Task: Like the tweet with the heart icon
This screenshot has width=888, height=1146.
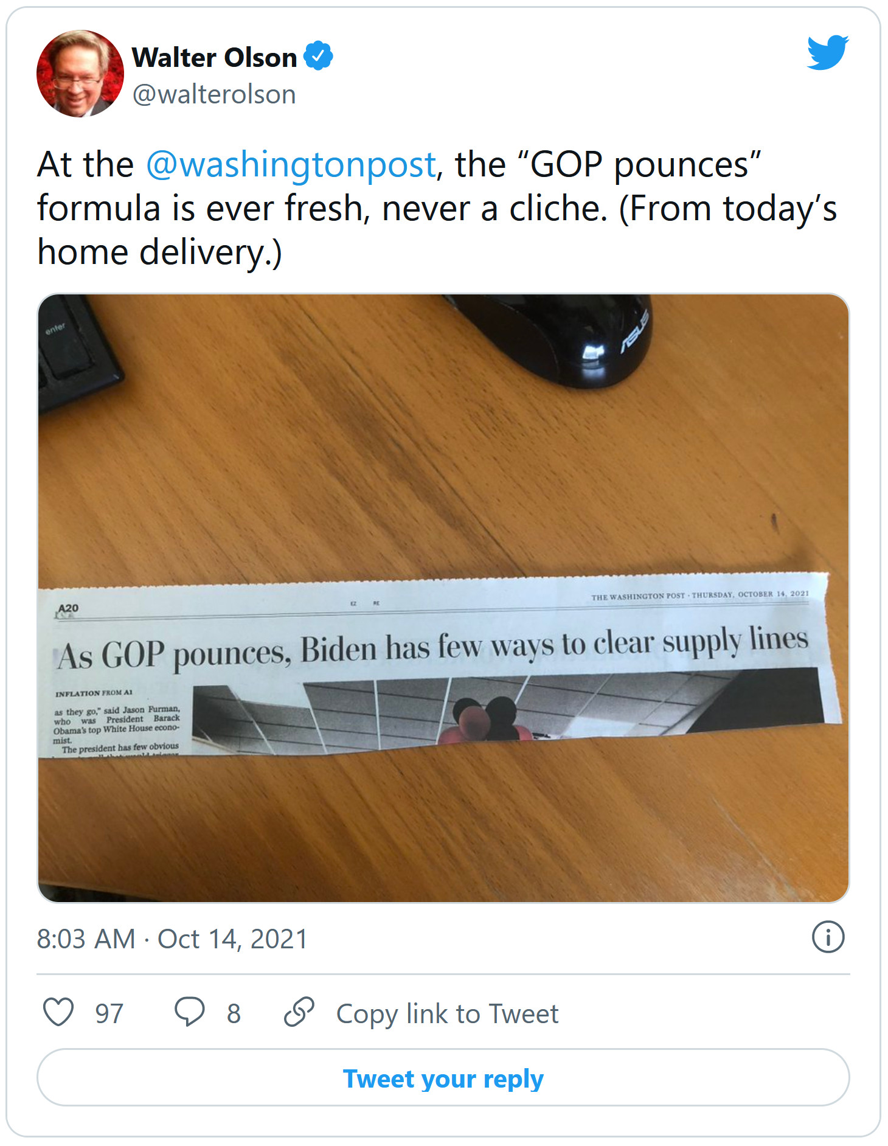Action: click(58, 1013)
